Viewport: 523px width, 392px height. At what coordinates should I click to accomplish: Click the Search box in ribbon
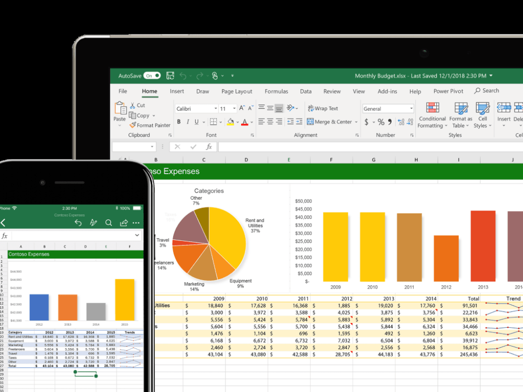coord(487,90)
